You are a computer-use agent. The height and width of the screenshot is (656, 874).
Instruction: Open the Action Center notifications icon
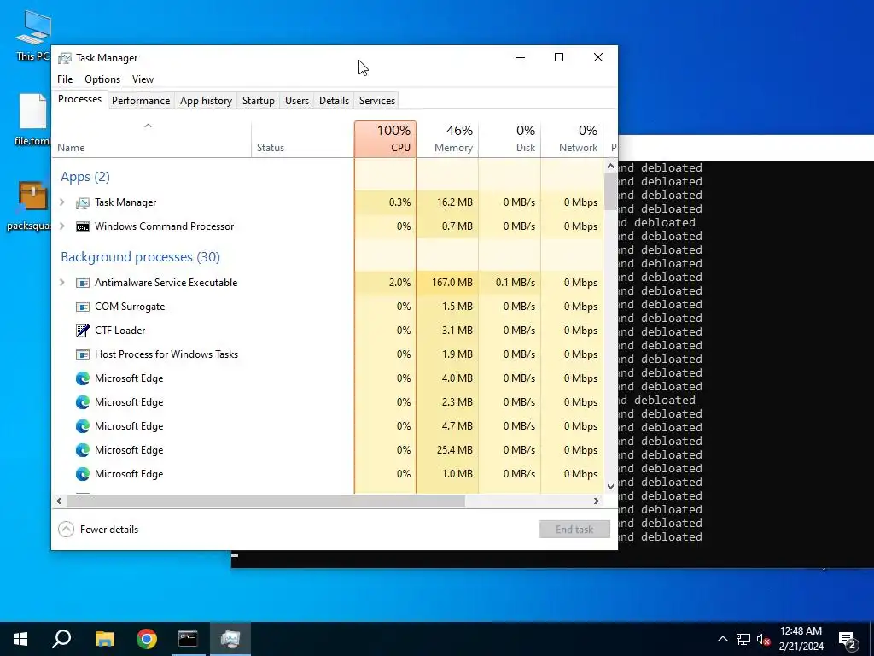[x=848, y=640]
